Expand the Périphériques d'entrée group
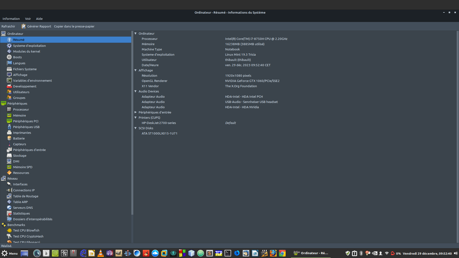Screen dimensions: 459x258 pyautogui.click(x=135, y=112)
